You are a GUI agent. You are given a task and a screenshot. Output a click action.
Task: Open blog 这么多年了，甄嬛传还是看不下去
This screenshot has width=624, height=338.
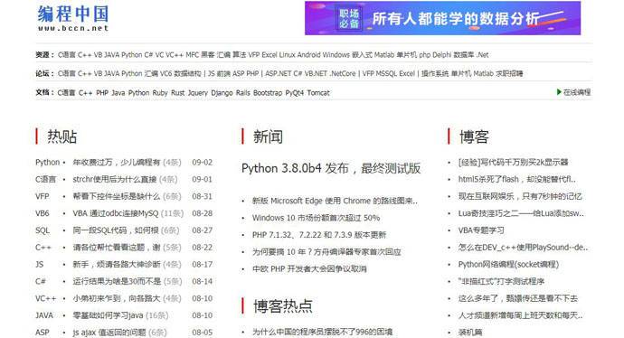(x=518, y=298)
